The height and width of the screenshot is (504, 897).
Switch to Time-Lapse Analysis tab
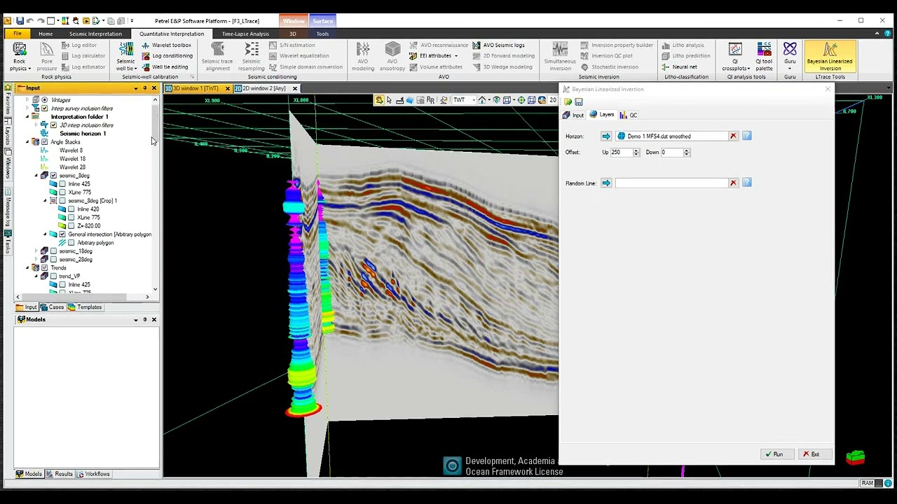[245, 34]
